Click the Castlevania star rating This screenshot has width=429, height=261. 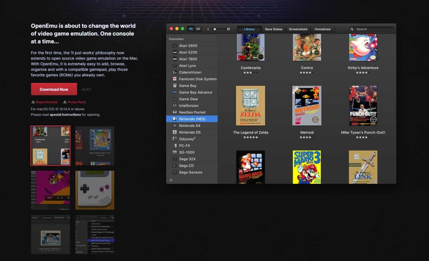point(251,73)
